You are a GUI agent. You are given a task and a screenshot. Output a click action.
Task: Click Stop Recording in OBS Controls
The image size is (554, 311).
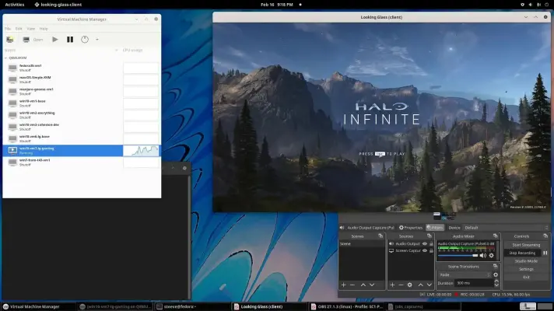coord(522,253)
